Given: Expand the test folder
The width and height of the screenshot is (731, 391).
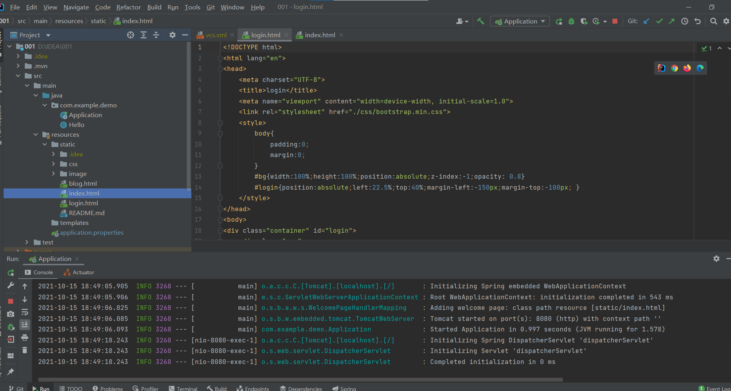Looking at the screenshot, I should tap(27, 242).
